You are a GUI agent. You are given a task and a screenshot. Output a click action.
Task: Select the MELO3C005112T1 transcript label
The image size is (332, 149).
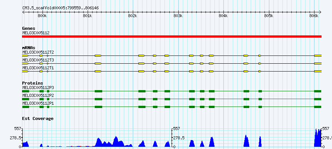(x=38, y=68)
